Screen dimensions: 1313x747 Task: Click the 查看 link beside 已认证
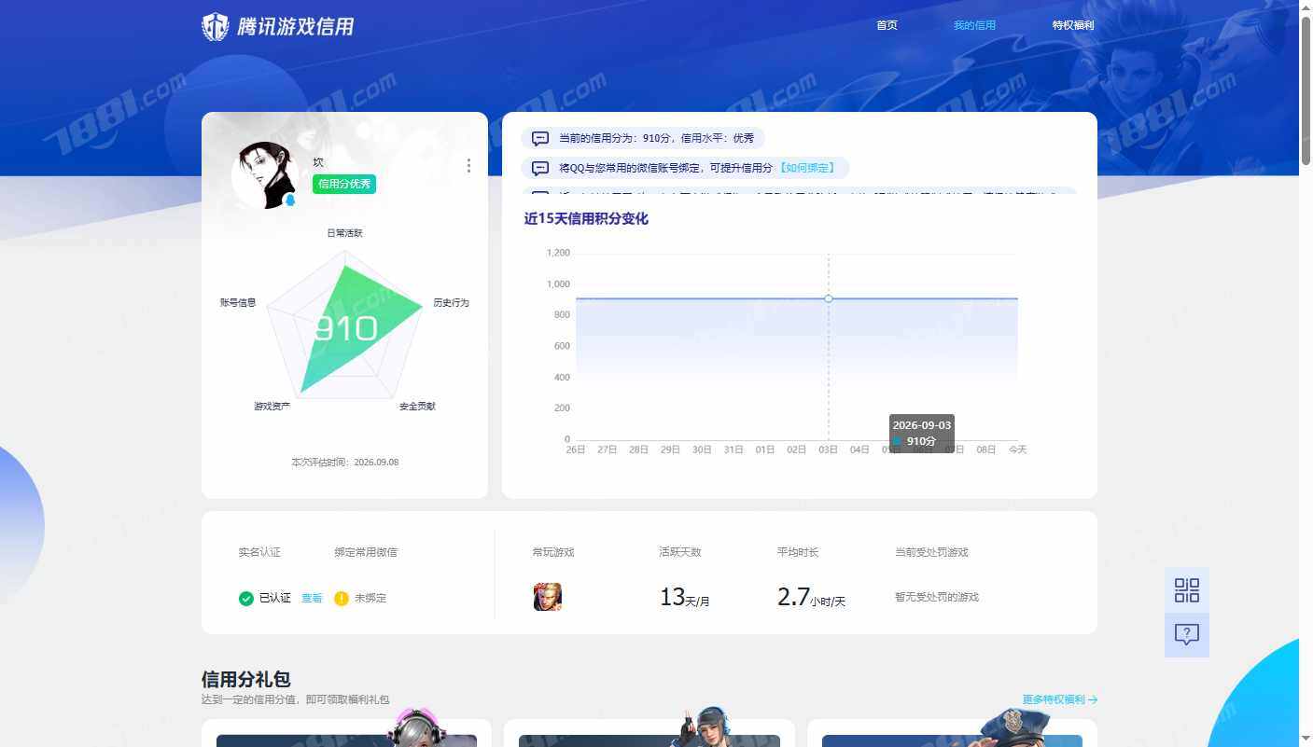[x=312, y=599]
